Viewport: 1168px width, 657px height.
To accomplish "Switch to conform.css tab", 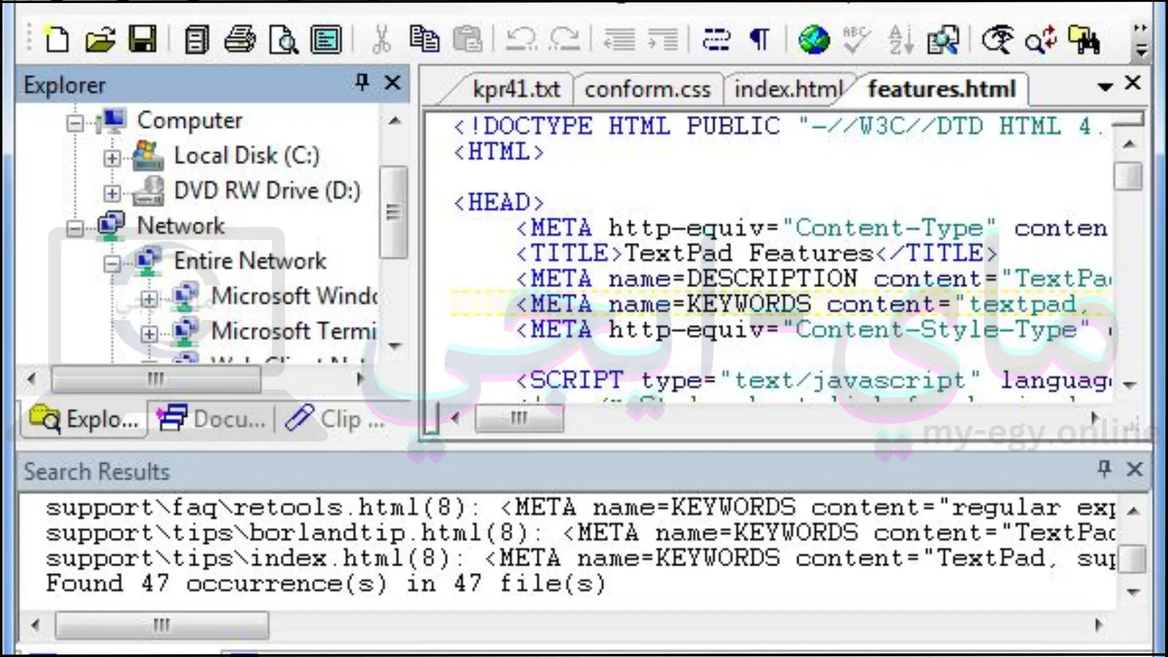I will point(647,89).
